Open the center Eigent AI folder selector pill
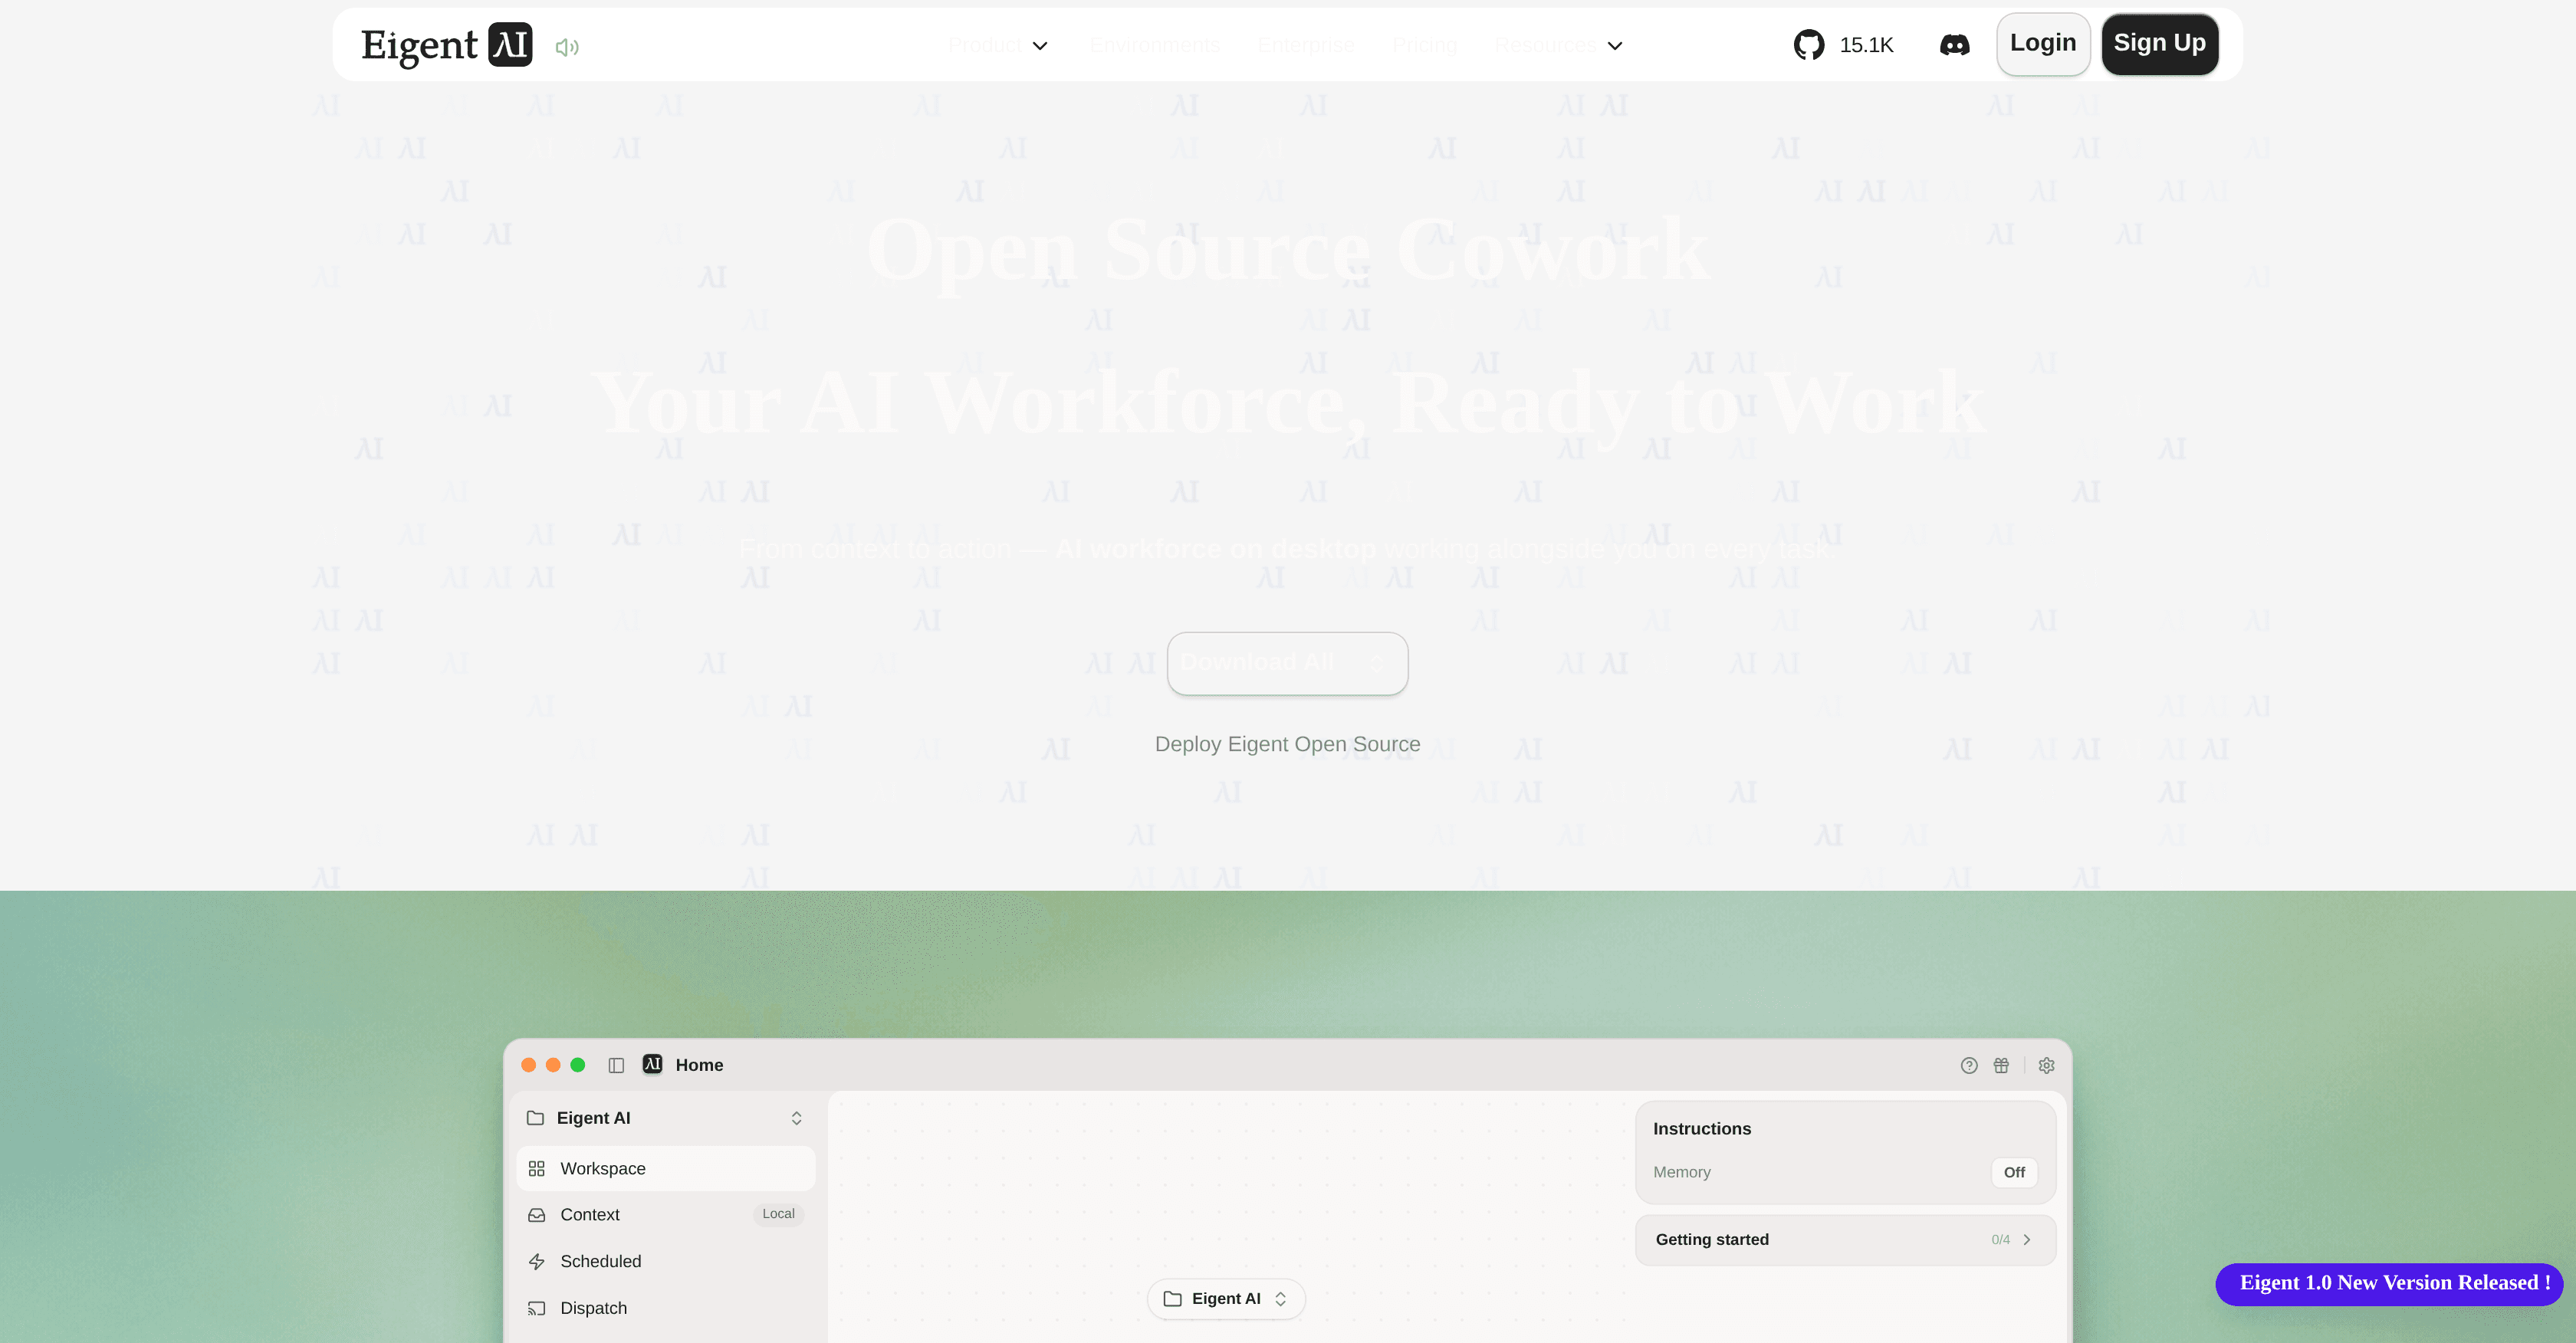 pos(1226,1298)
